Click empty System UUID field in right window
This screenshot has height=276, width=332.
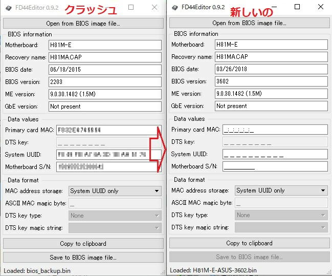pos(275,154)
